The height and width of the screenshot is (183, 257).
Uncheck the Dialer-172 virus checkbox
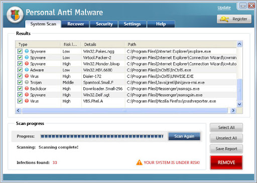pyautogui.click(x=20, y=76)
